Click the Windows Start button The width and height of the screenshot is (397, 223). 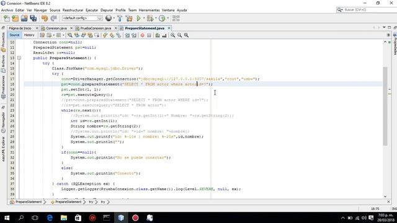click(7, 217)
